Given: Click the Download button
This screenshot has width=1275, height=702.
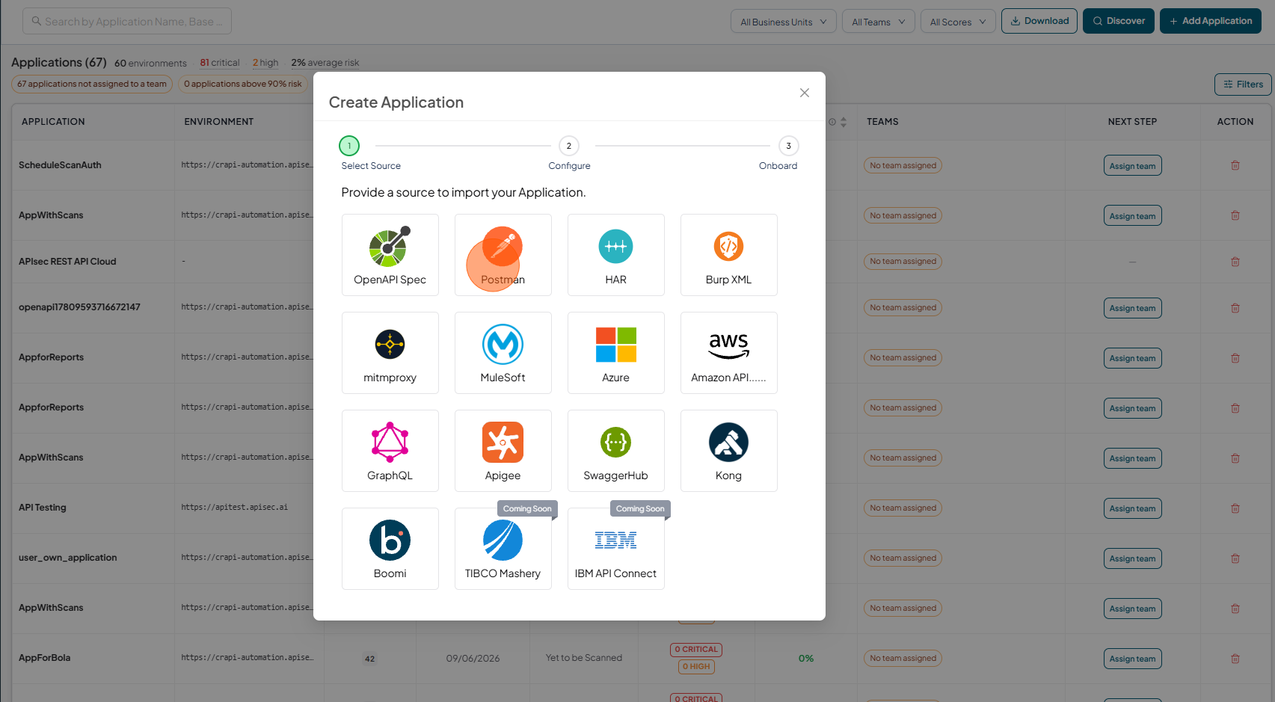Looking at the screenshot, I should click(1040, 21).
